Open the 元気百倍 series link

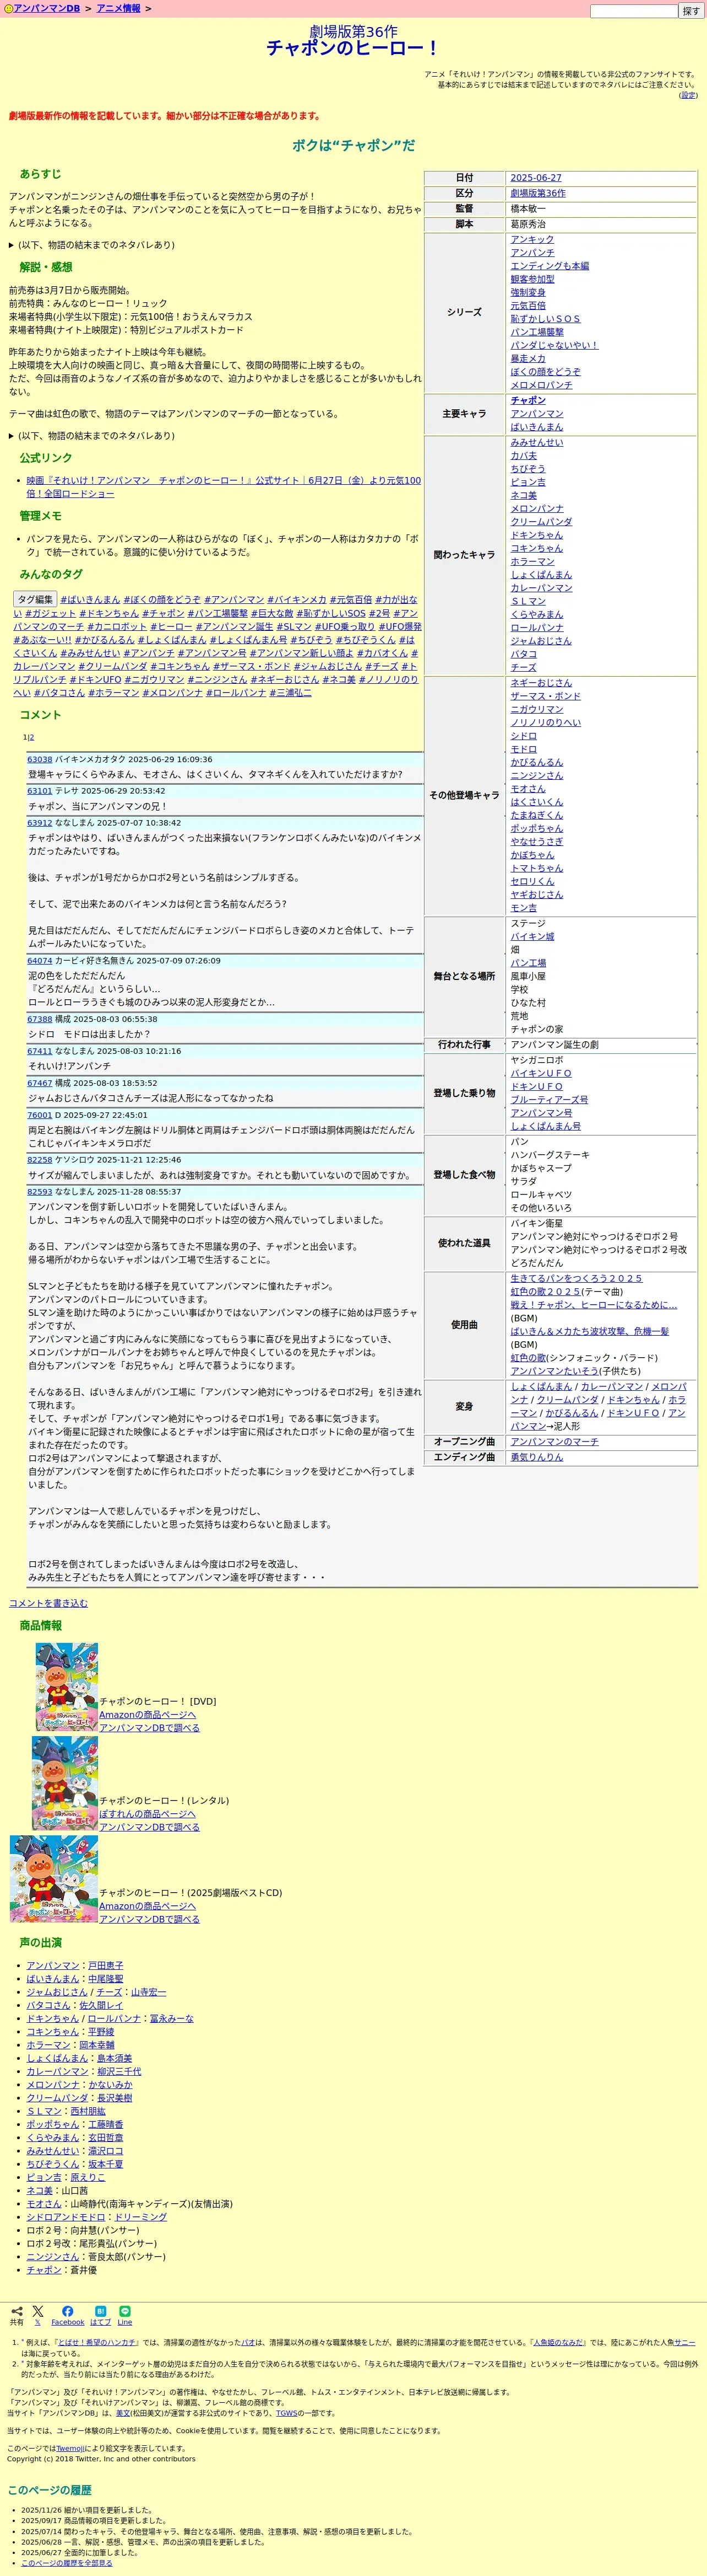pyautogui.click(x=527, y=305)
